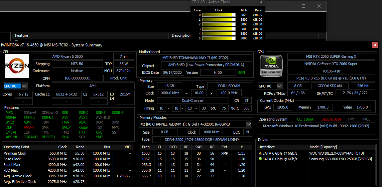This screenshot has width=382, height=187.
Task: Click the AVX-512 feature label
Action: click(103, 117)
